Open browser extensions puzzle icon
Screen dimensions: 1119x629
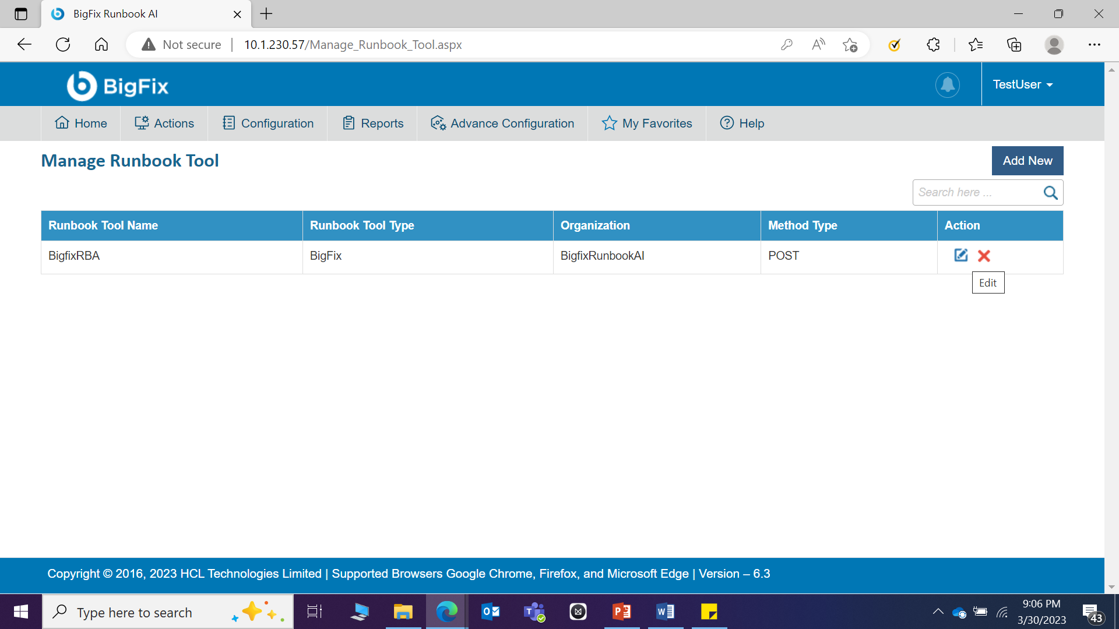click(x=933, y=45)
